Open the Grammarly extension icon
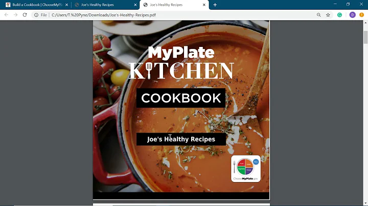The height and width of the screenshot is (206, 368). point(339,15)
